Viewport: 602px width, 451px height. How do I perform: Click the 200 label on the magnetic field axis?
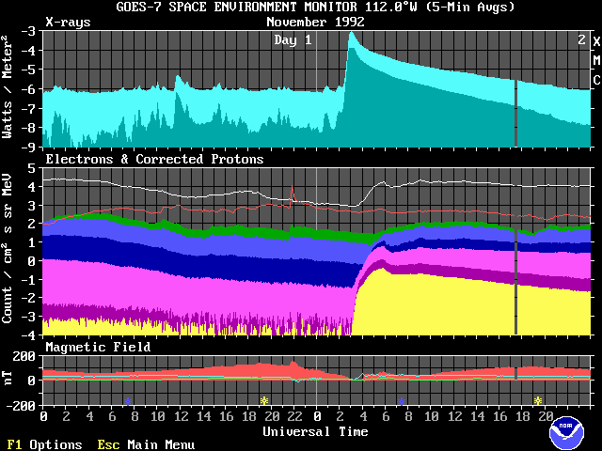pyautogui.click(x=25, y=357)
